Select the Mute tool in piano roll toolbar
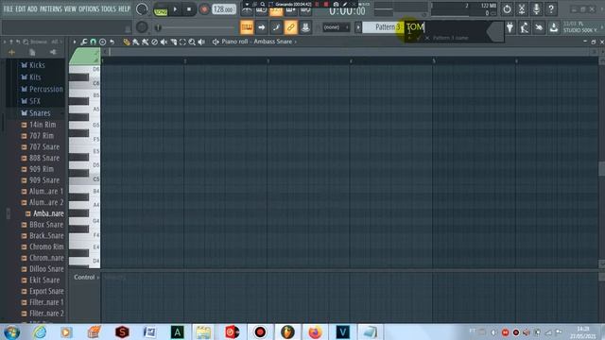The height and width of the screenshot is (340, 605). pos(164,42)
